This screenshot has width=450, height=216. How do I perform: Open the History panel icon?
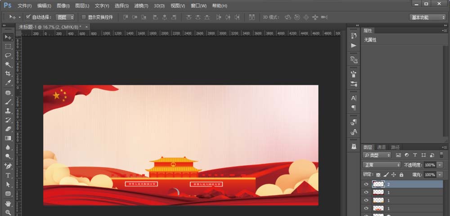click(354, 35)
